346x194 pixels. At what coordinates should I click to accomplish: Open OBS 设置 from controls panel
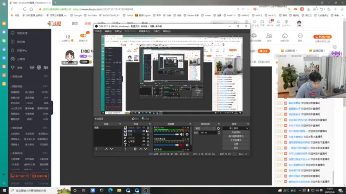236,144
